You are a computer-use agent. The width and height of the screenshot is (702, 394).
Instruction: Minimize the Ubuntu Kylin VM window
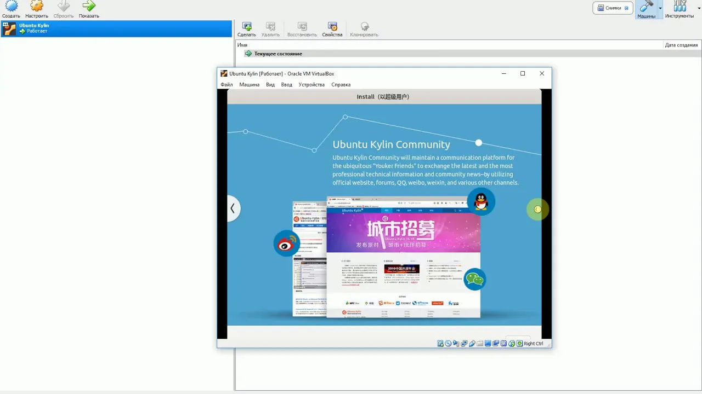[x=504, y=73]
